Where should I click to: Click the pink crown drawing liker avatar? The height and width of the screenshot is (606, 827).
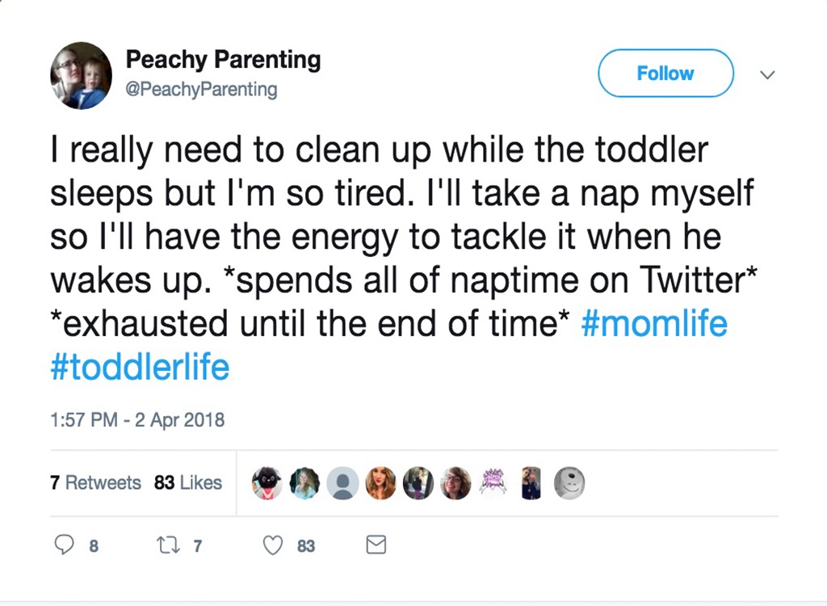[493, 482]
